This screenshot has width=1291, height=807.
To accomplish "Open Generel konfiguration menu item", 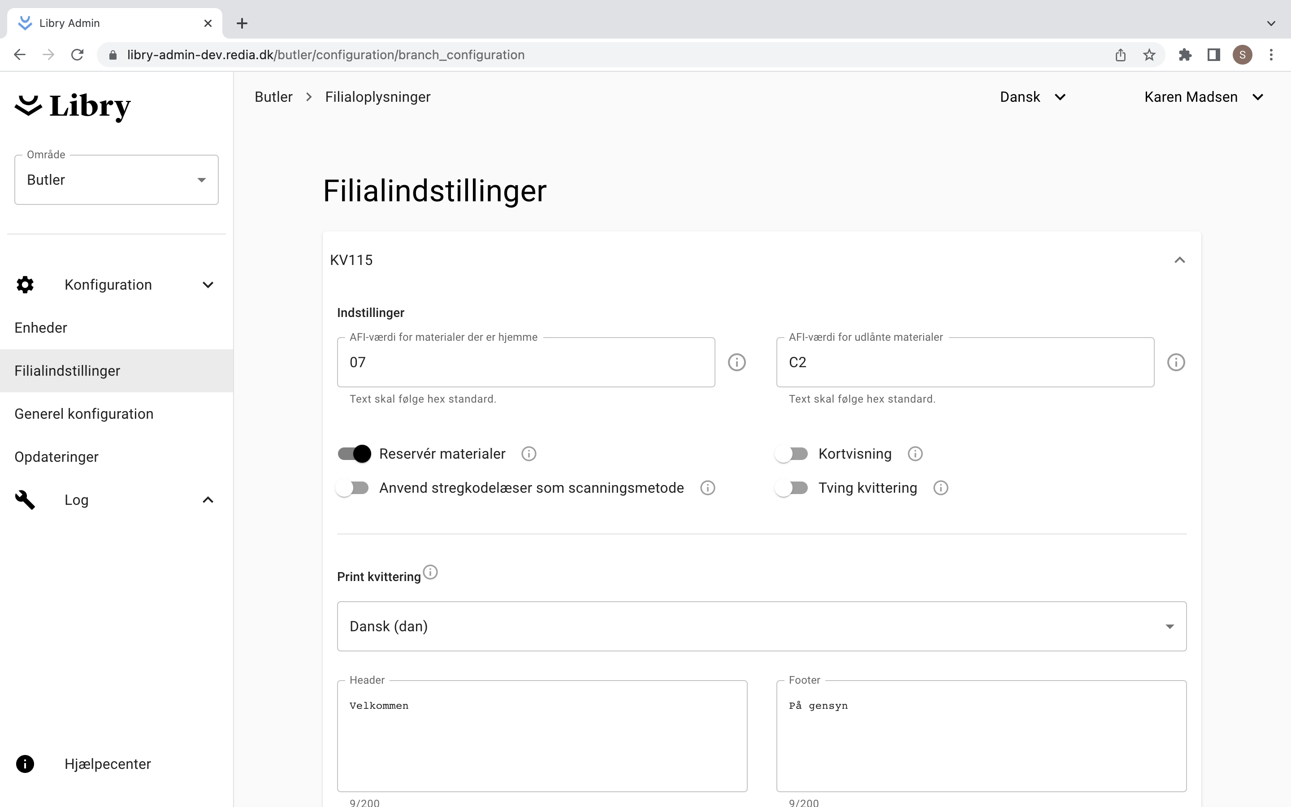I will pos(84,414).
